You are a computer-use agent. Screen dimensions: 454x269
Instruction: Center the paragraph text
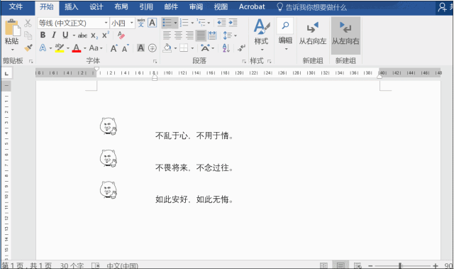(178, 35)
